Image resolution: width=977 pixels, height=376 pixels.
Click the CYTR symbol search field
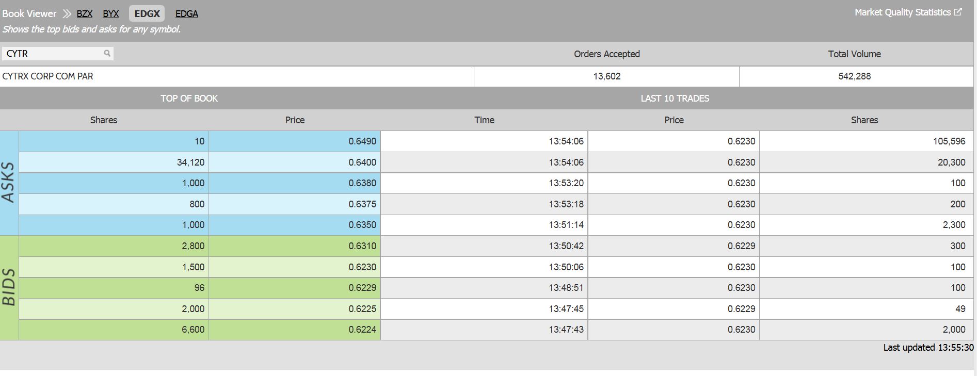click(x=52, y=54)
